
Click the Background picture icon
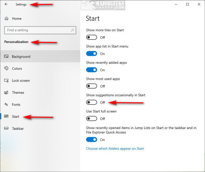click(6, 56)
